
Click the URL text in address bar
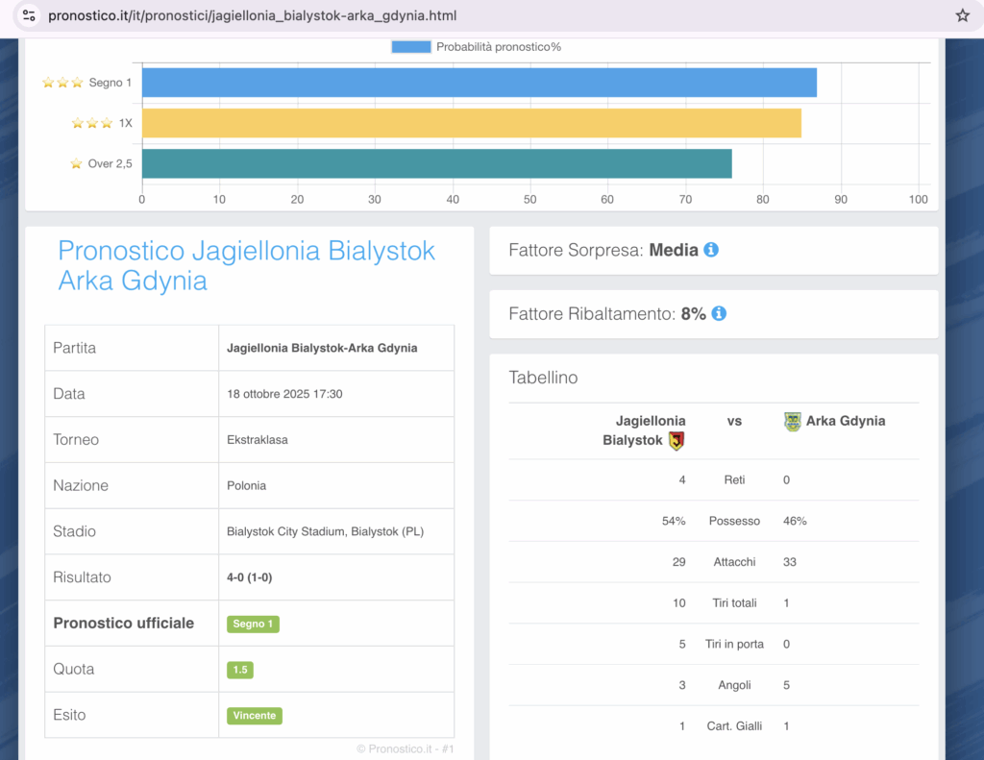pyautogui.click(x=252, y=15)
